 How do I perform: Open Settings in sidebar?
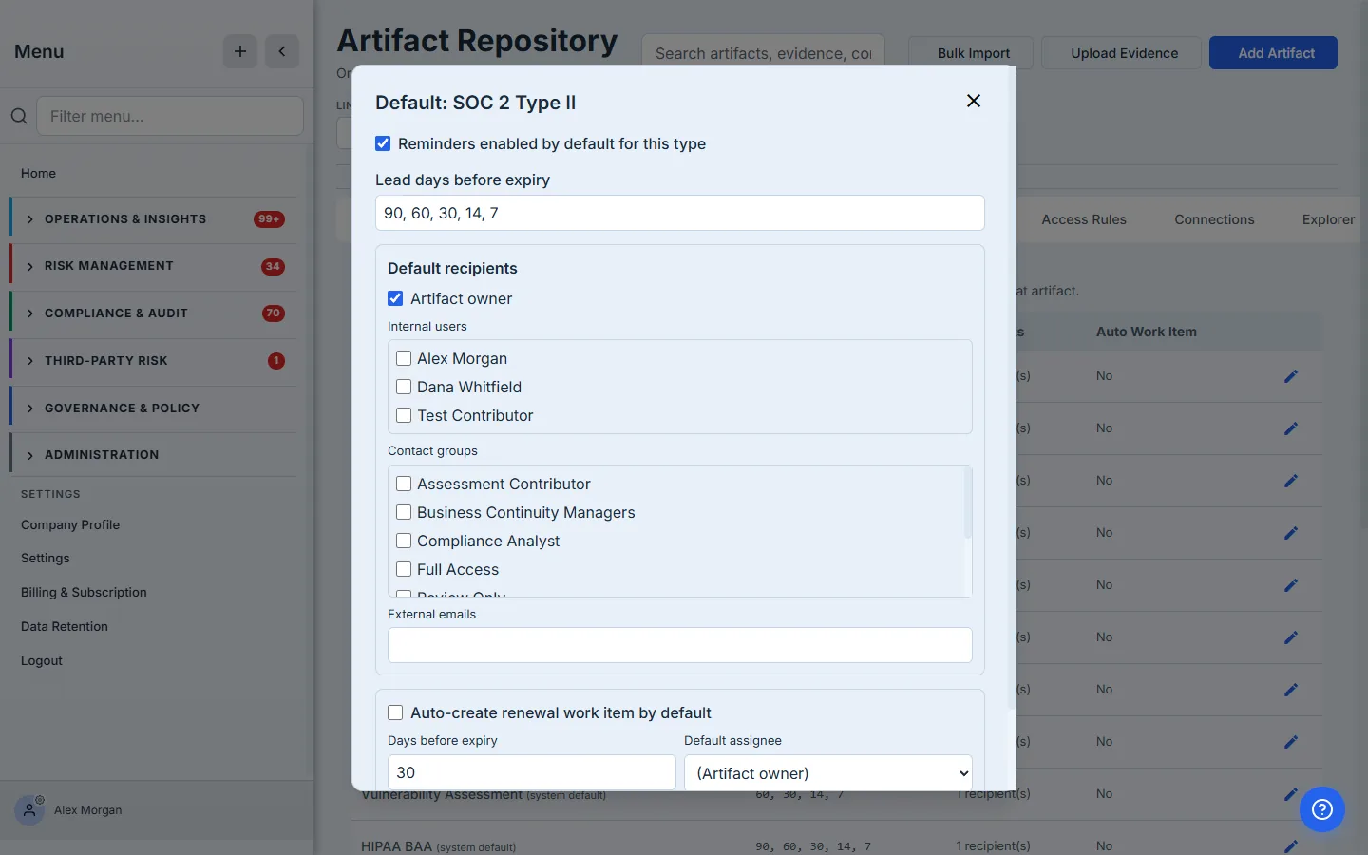click(x=46, y=559)
